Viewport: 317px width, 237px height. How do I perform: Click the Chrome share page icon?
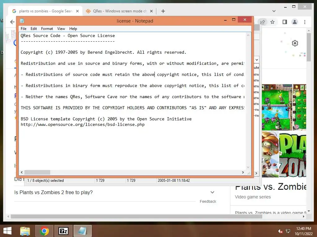[x=263, y=22]
